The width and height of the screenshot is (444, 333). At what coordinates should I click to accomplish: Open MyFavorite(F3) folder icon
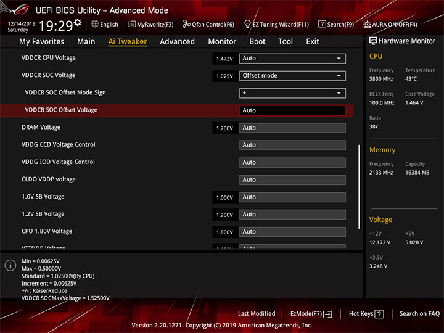131,24
